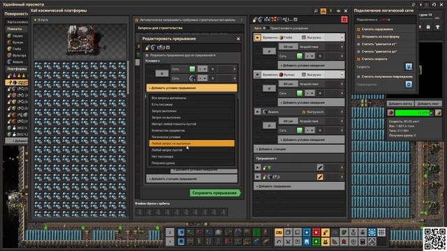Click the undo arrow in the shortcut bar
Viewport: 447px width, 251px height.
click(279, 242)
